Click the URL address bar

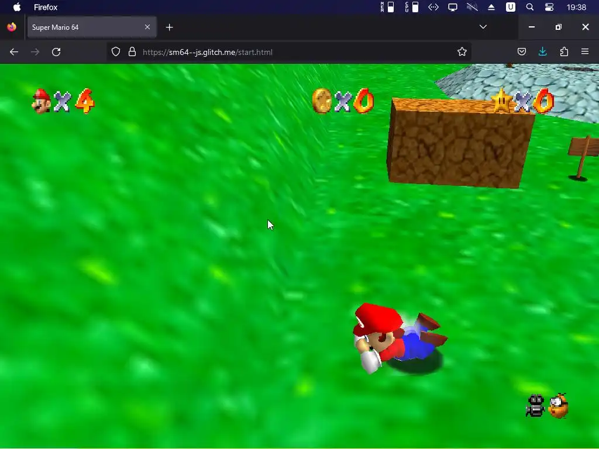(290, 52)
